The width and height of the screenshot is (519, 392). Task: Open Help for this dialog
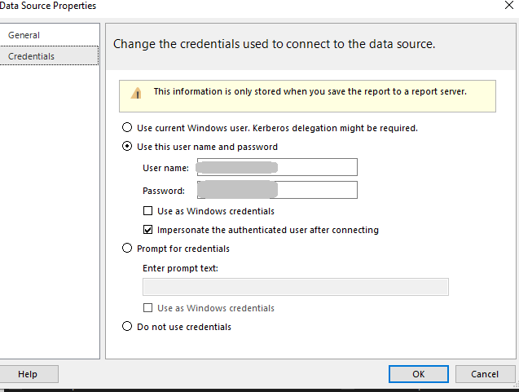tap(28, 374)
